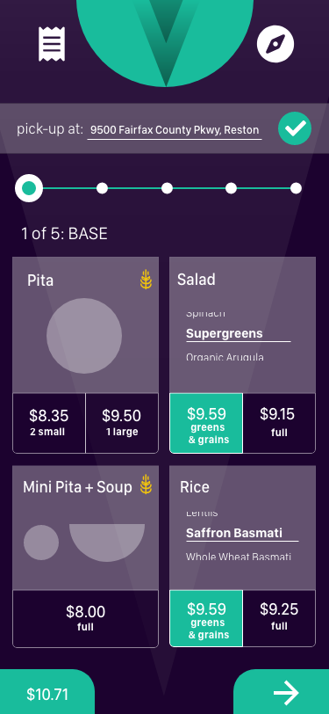Choose Pita $9.50 1 large
Screen dimensions: 329x714
122,424
